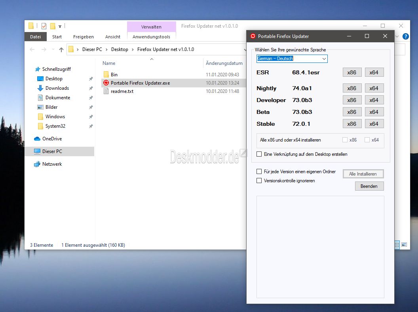Click new folder icon in quick access toolbar
Viewport: 418px width, 312px height.
[53, 26]
